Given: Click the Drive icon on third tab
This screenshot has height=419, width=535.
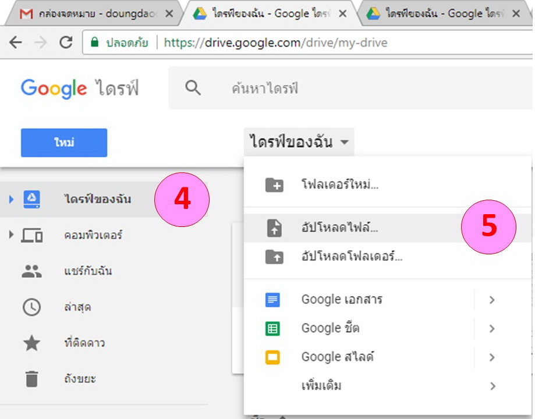Looking at the screenshot, I should pos(373,13).
